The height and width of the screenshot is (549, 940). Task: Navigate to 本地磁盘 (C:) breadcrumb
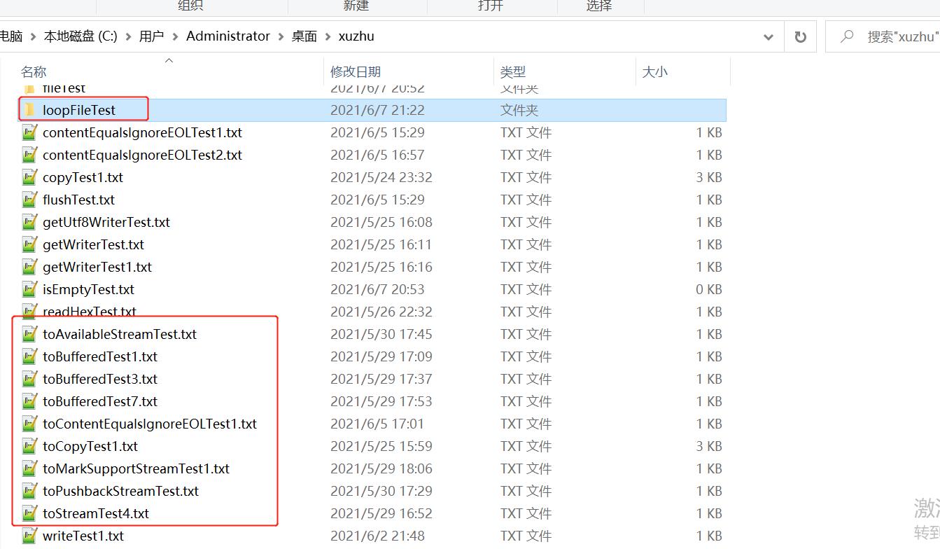pos(80,36)
